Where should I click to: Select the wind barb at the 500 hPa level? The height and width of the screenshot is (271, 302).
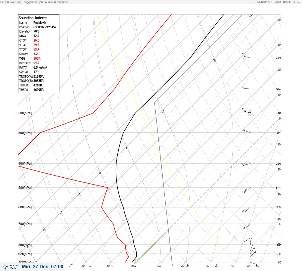(x=246, y=190)
